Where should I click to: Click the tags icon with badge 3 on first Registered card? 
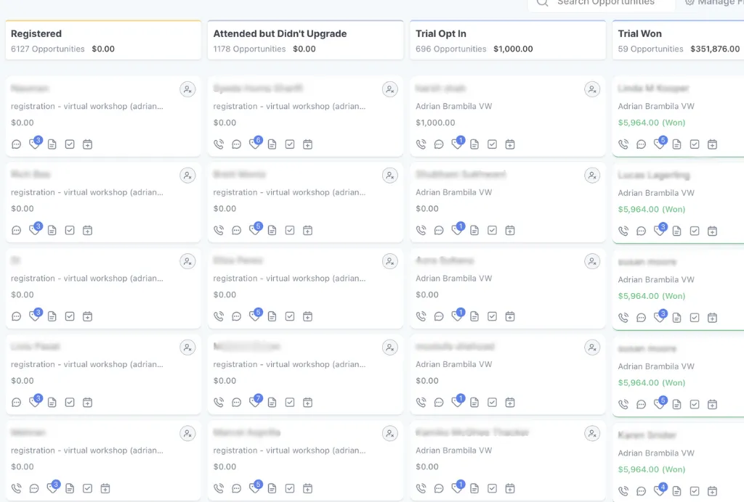pyautogui.click(x=33, y=144)
